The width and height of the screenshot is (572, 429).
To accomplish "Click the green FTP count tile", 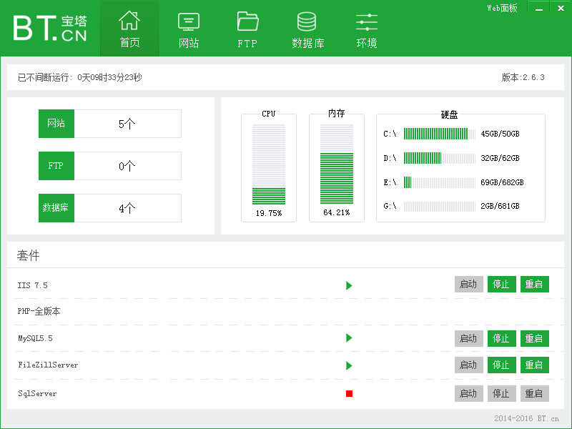I will [56, 166].
